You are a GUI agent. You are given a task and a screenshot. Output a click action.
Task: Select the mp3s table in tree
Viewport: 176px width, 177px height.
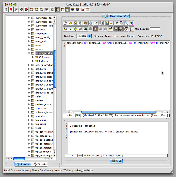38,45
